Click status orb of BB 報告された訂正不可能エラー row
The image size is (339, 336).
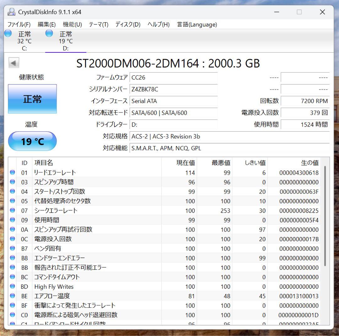pyautogui.click(x=13, y=268)
